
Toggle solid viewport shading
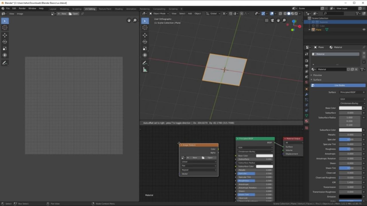pyautogui.click(x=289, y=13)
